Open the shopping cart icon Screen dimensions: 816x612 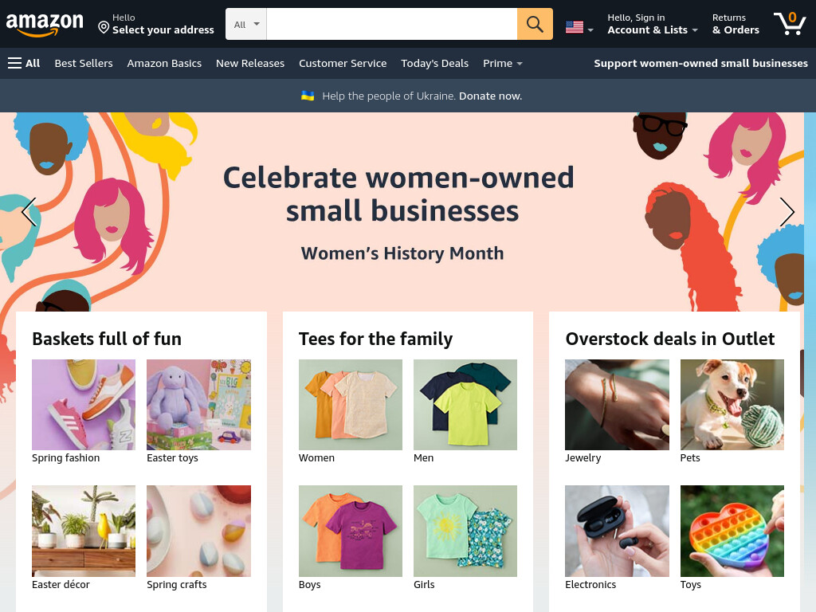[x=790, y=23]
